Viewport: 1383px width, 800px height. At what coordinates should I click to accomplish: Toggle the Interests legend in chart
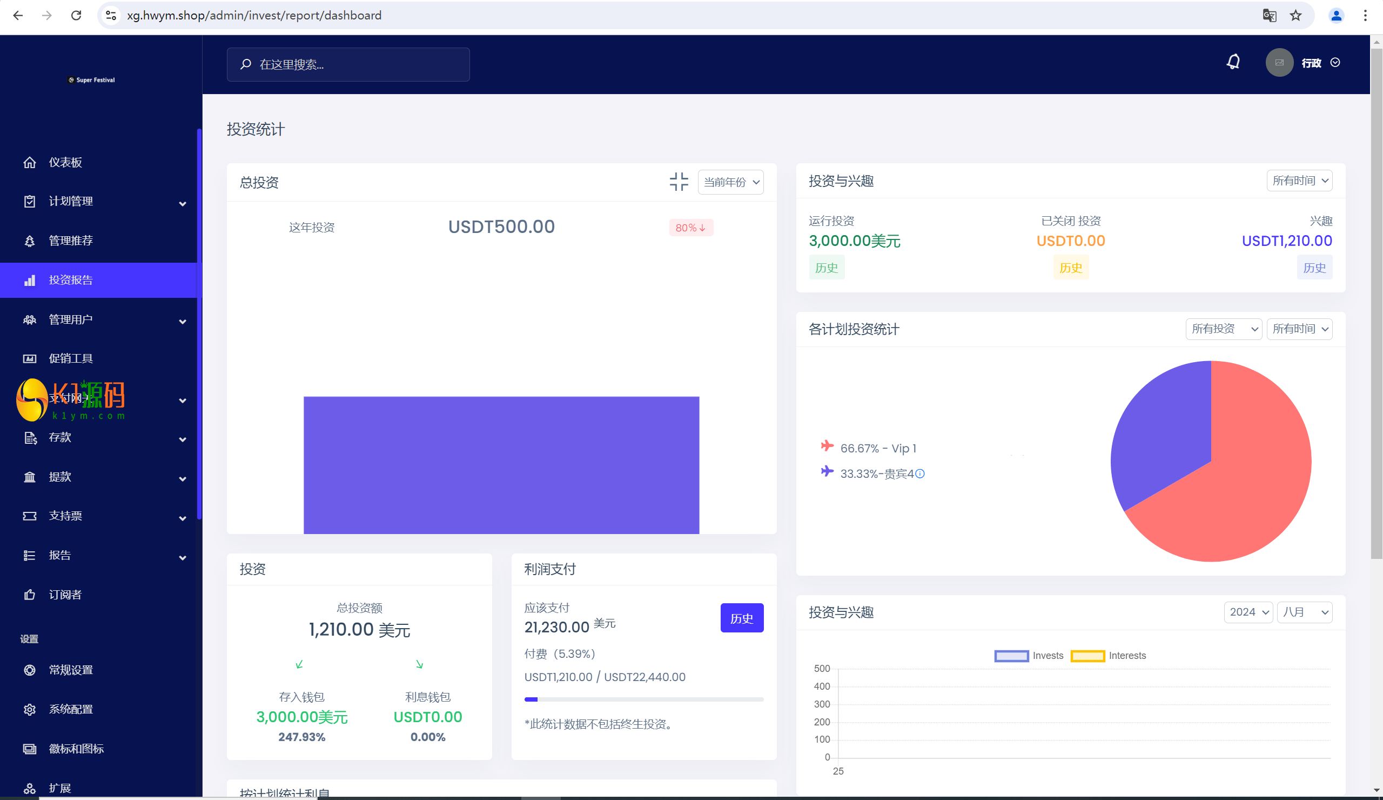coord(1087,656)
